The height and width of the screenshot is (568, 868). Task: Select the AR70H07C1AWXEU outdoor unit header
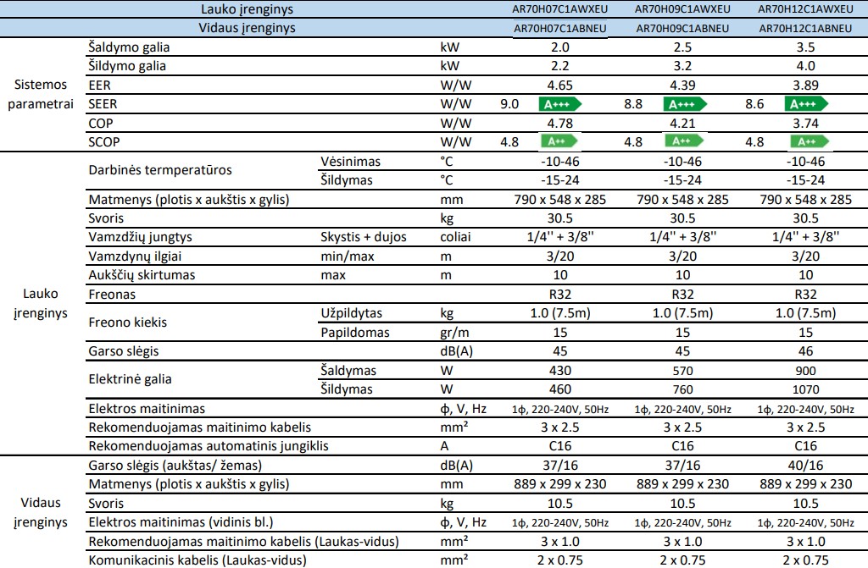coord(559,9)
